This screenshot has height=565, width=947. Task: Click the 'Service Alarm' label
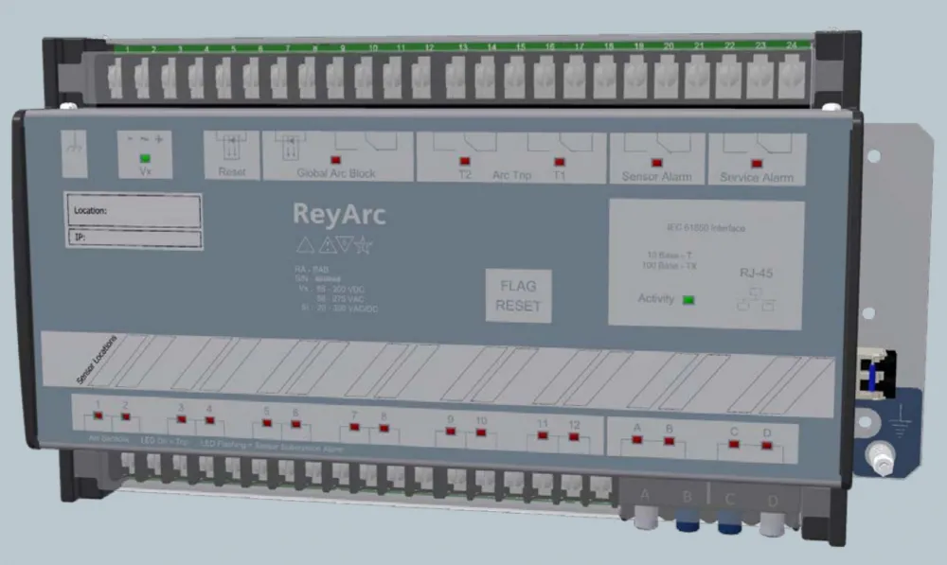click(756, 178)
